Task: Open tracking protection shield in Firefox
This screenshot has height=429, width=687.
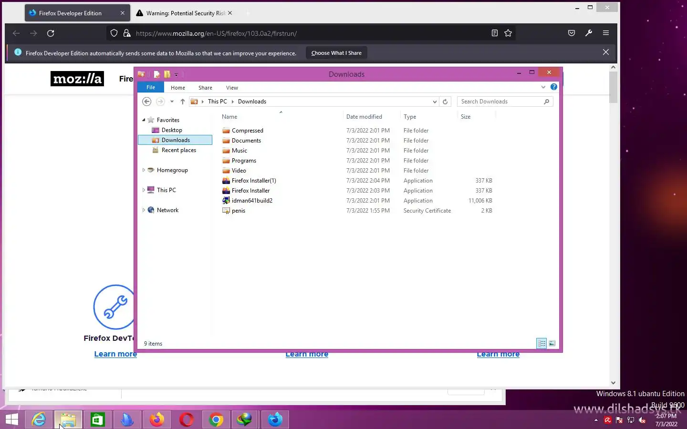Action: click(114, 33)
